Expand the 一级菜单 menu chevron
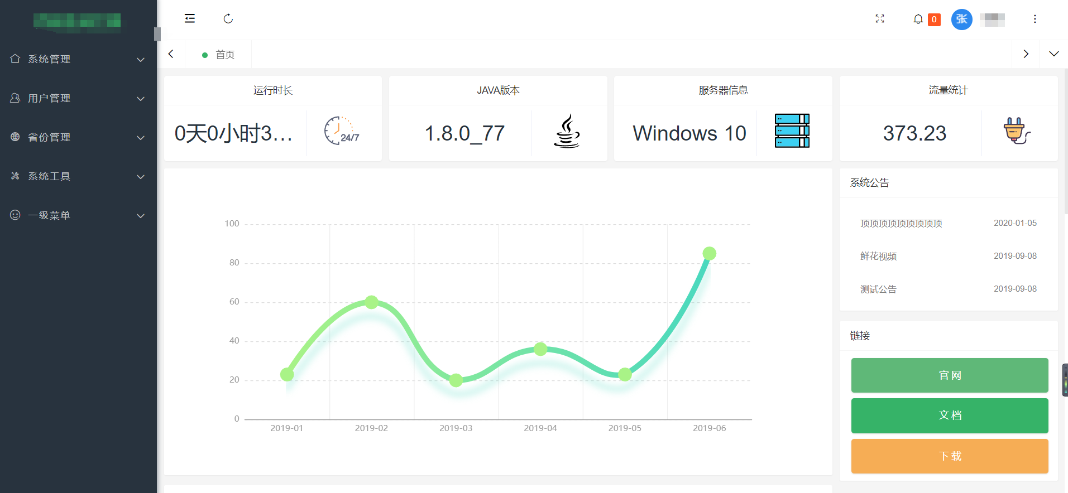This screenshot has width=1068, height=493. (x=141, y=216)
